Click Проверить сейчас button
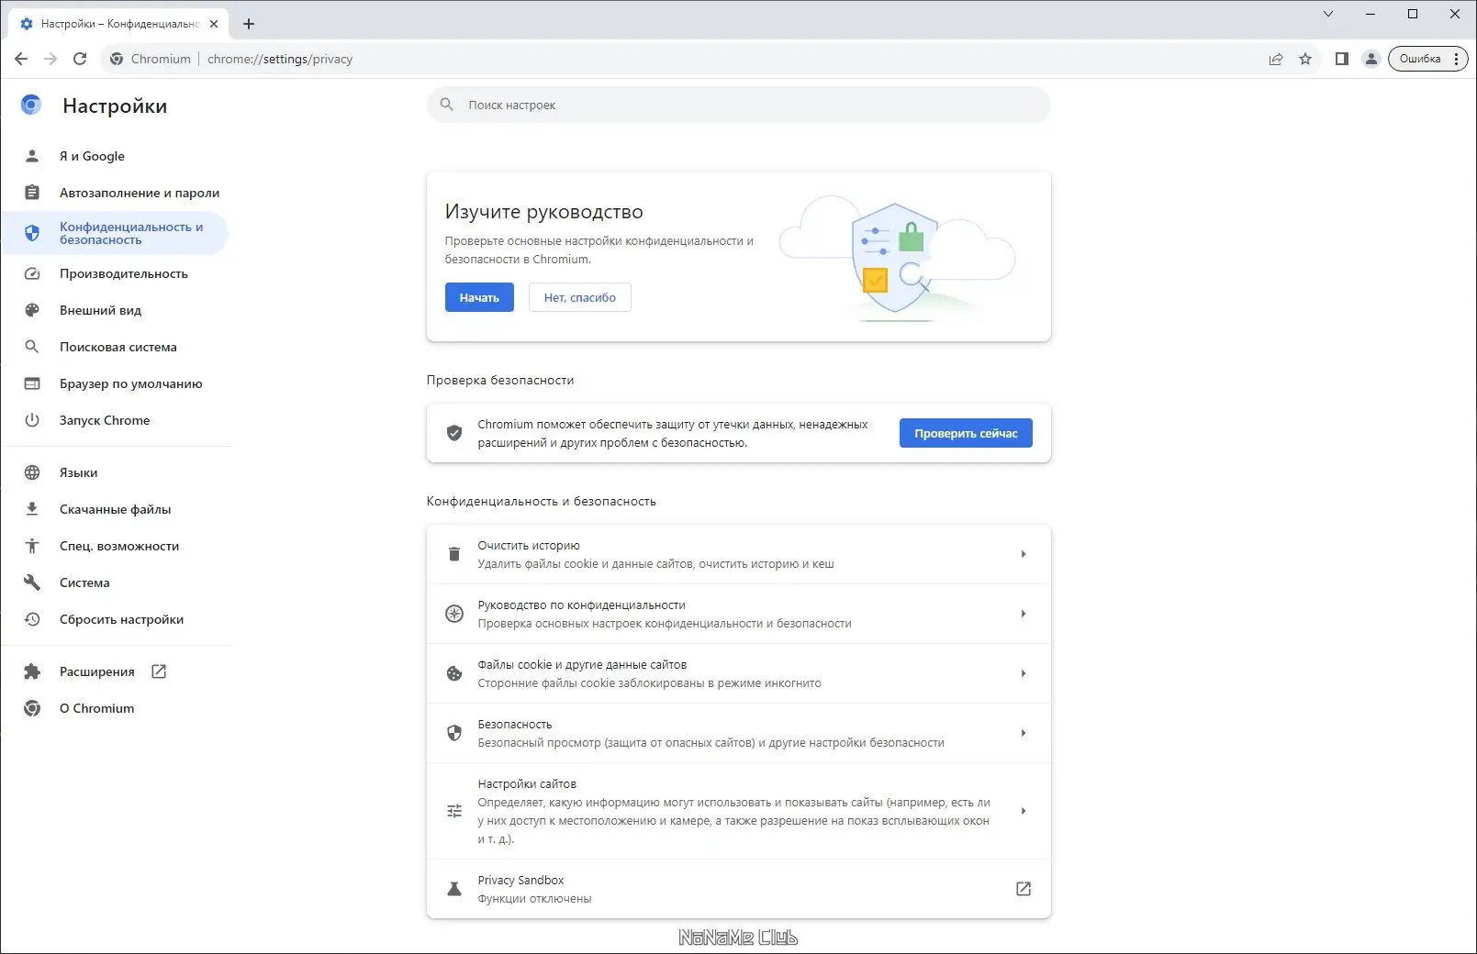The image size is (1477, 954). [966, 433]
